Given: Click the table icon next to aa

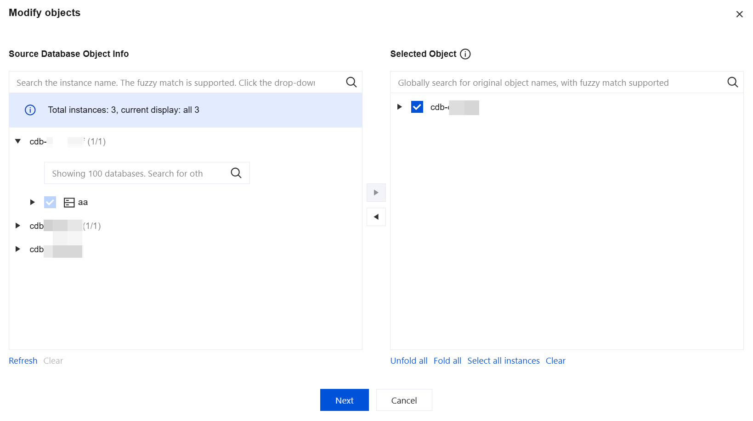Looking at the screenshot, I should pos(69,202).
